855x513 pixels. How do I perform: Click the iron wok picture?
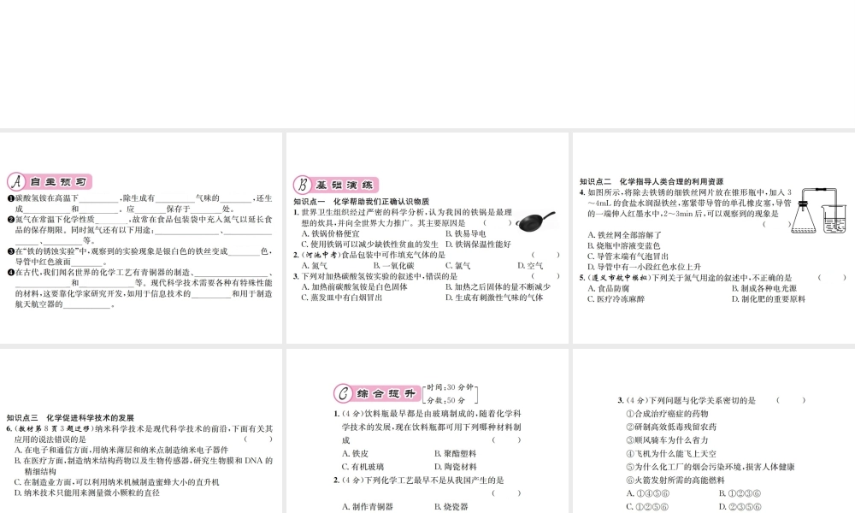click(x=535, y=221)
